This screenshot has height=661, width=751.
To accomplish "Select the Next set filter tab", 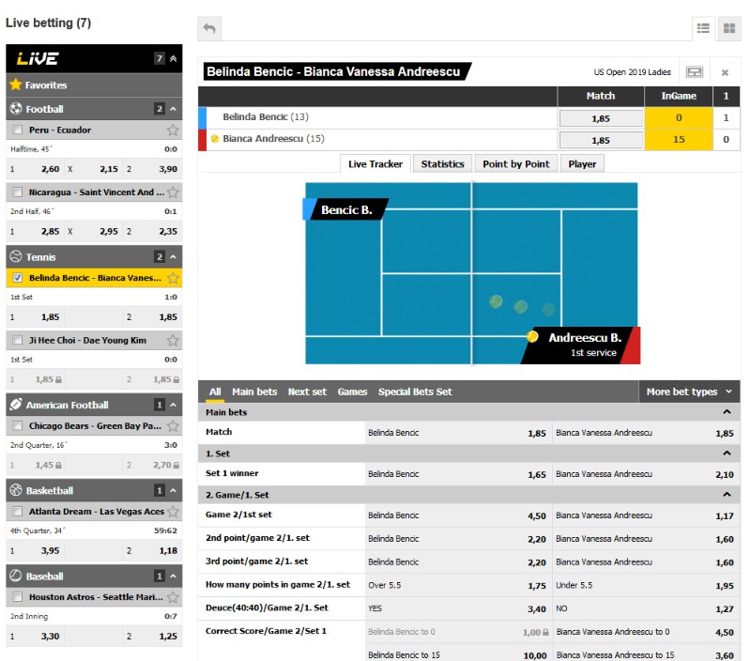I will pyautogui.click(x=307, y=392).
